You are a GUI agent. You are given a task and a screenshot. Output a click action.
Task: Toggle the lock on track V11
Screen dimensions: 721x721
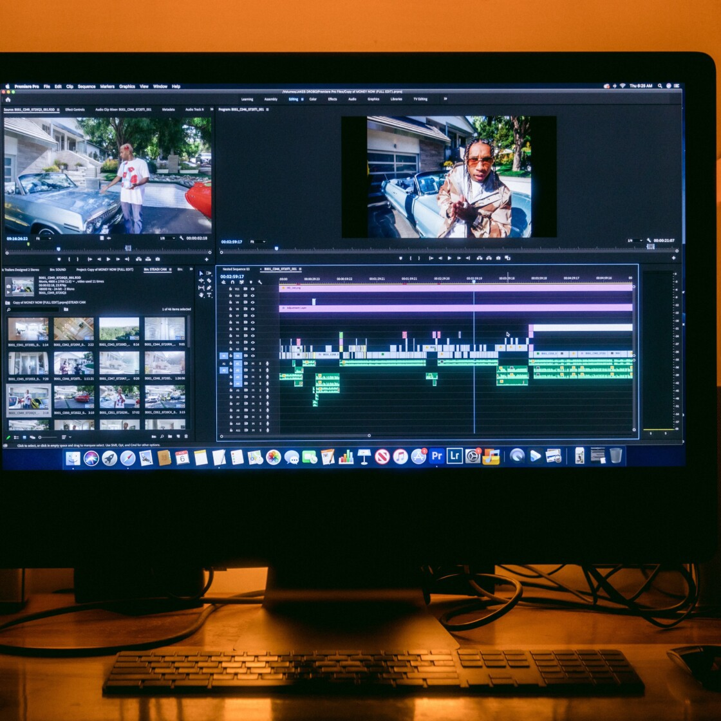(230, 289)
